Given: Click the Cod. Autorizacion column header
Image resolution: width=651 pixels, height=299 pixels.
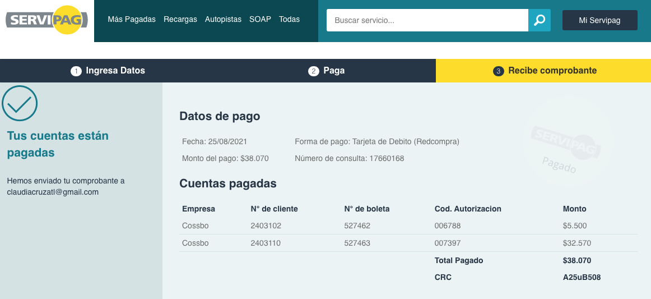Looking at the screenshot, I should pos(468,209).
